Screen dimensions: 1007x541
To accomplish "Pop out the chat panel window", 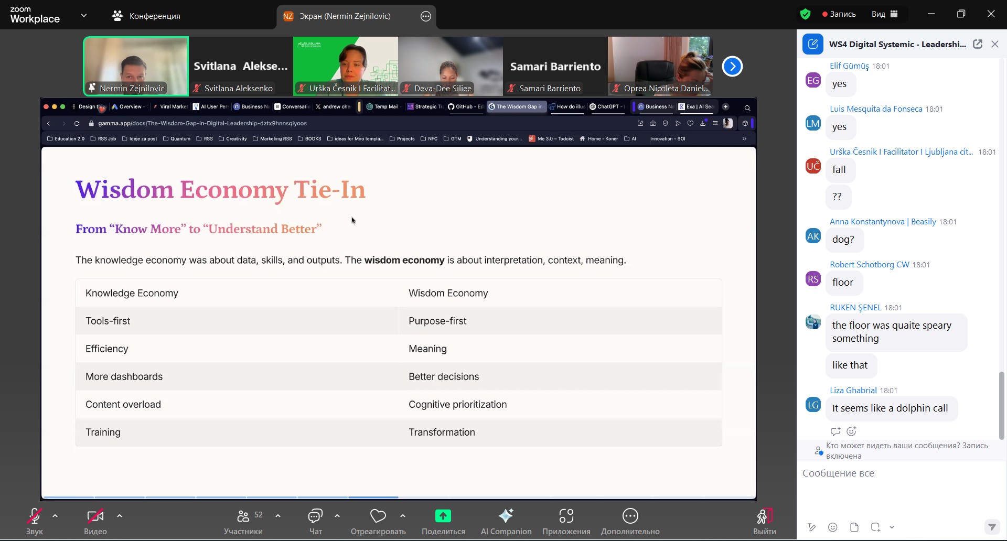I will [978, 44].
